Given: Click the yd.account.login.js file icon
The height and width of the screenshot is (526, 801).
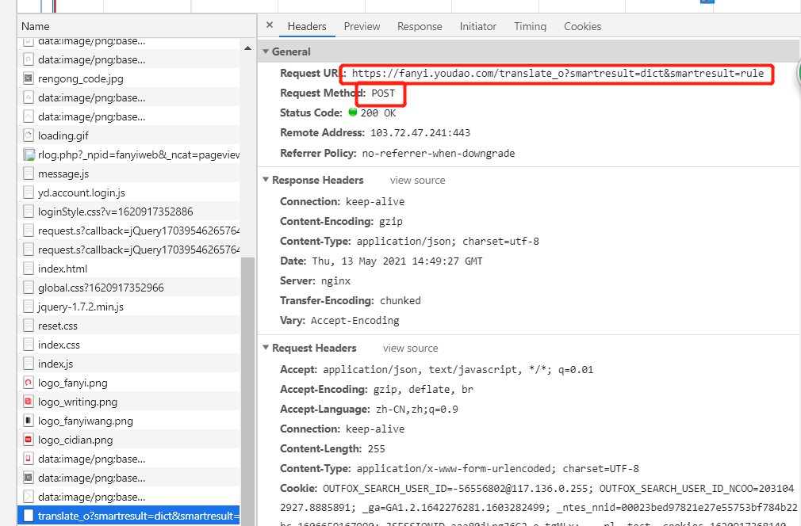Looking at the screenshot, I should point(29,192).
